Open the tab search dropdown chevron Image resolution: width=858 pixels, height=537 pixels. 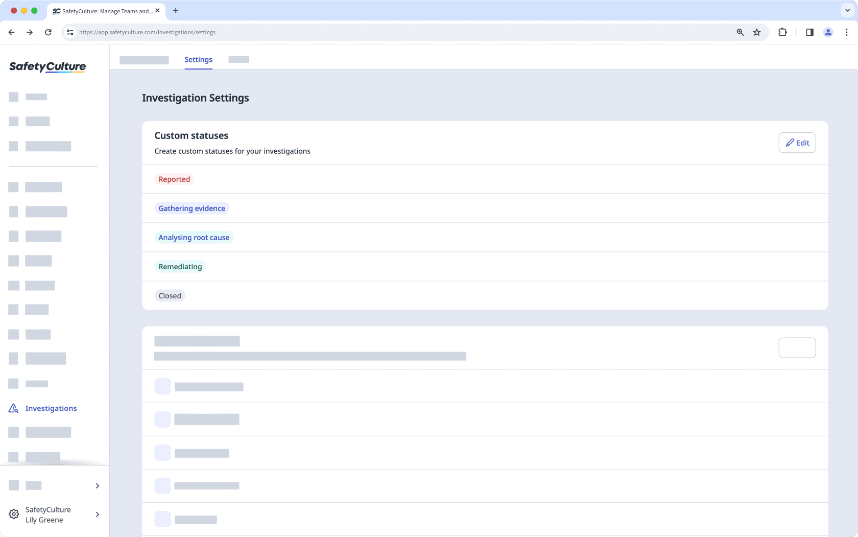[846, 10]
